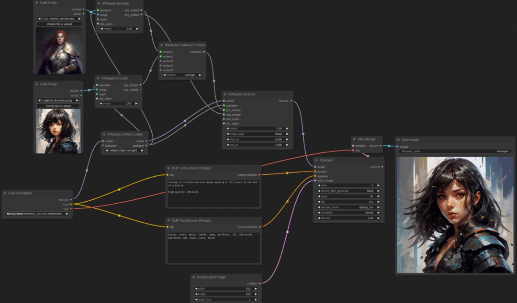Open the checkpoint name dropdown in Load Checkpoint

click(x=37, y=214)
